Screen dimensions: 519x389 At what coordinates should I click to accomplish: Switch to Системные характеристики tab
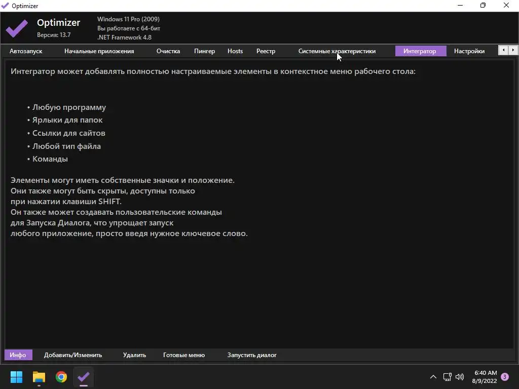click(337, 51)
